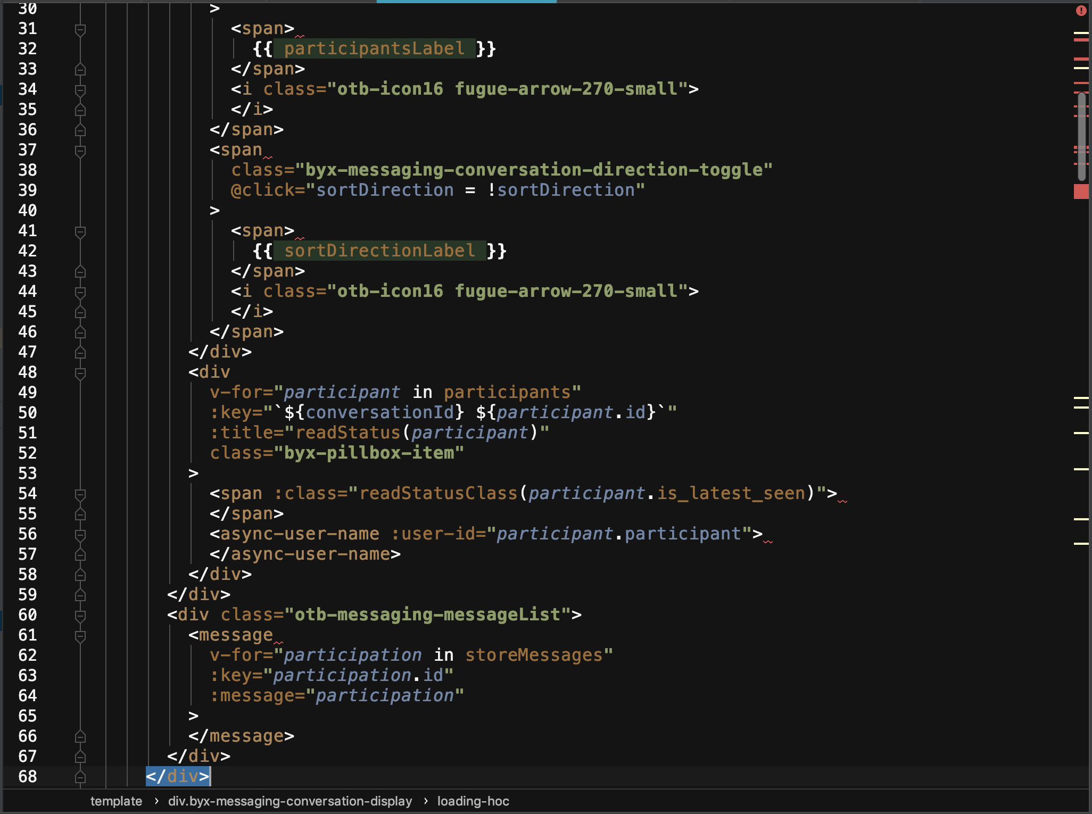Select the loading-hoc breadcrumb item

click(473, 801)
